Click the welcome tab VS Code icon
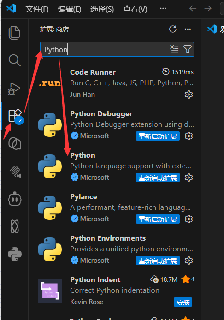The image size is (224, 320). [x=212, y=29]
